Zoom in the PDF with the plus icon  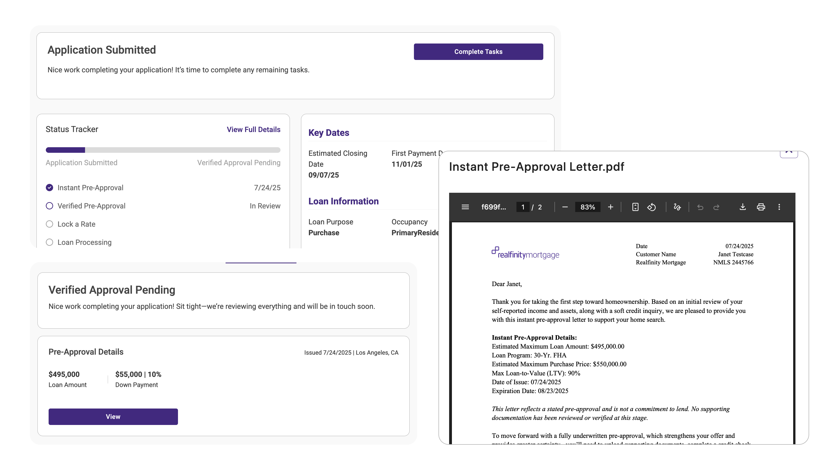(x=610, y=207)
